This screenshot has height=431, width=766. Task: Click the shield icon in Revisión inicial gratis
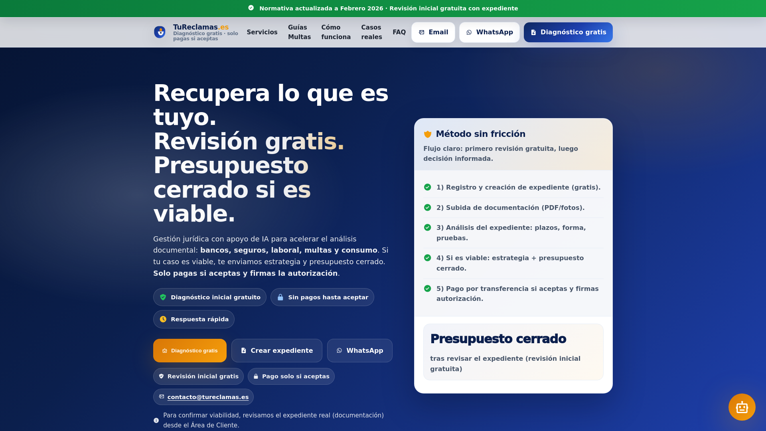(x=162, y=376)
